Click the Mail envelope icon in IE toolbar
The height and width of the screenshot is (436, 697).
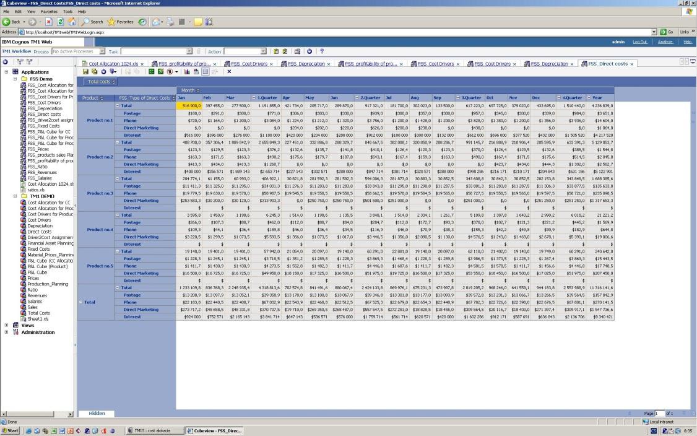tap(155, 22)
